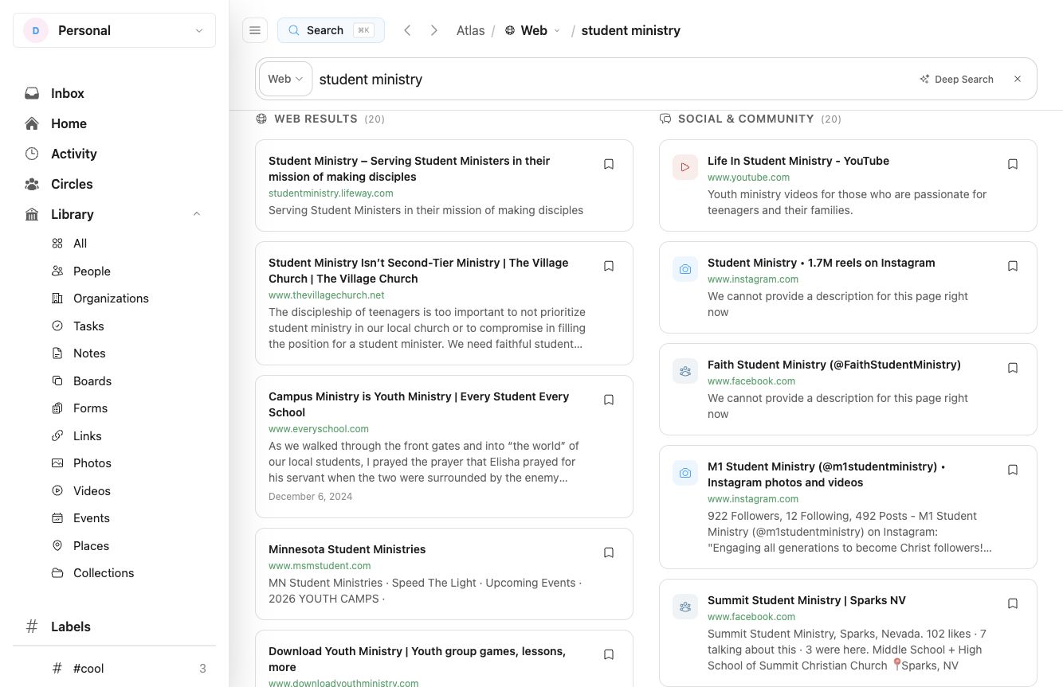Select Collections under Library
The image size is (1063, 687).
(127, 573)
